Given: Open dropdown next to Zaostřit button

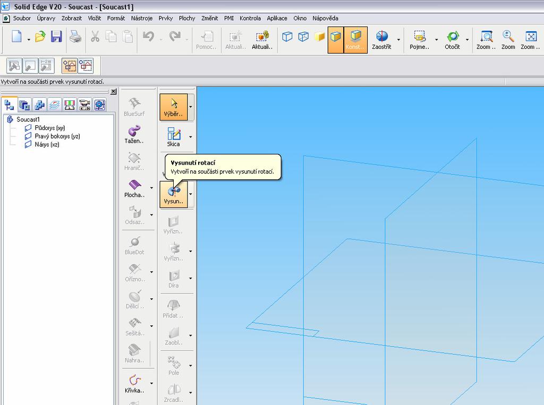Looking at the screenshot, I should [398, 40].
